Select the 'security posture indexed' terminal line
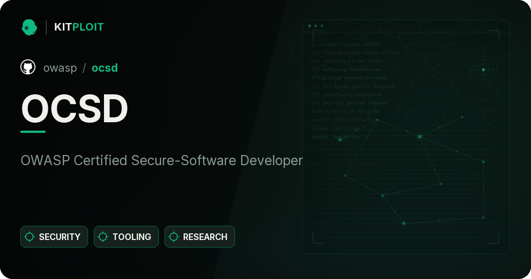The image size is (531, 279). click(349, 103)
